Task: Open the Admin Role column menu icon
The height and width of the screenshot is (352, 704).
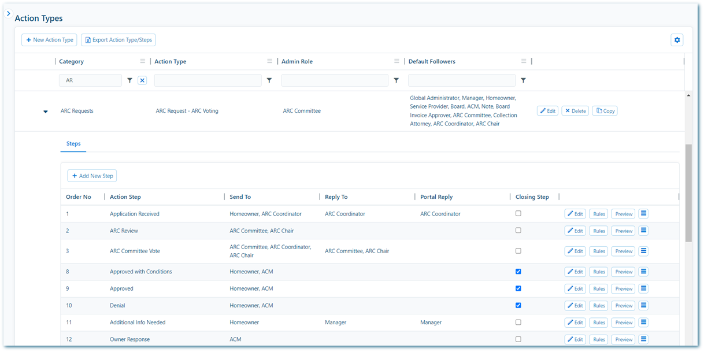Action: (397, 61)
